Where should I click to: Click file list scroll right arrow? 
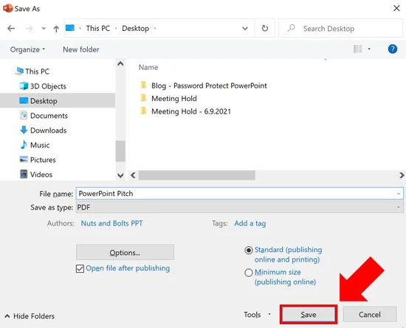(402, 175)
